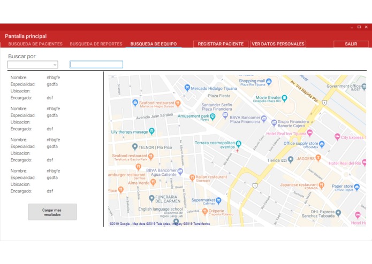Select the Busqueda de Equipo tab
The image size is (372, 264).
154,44
